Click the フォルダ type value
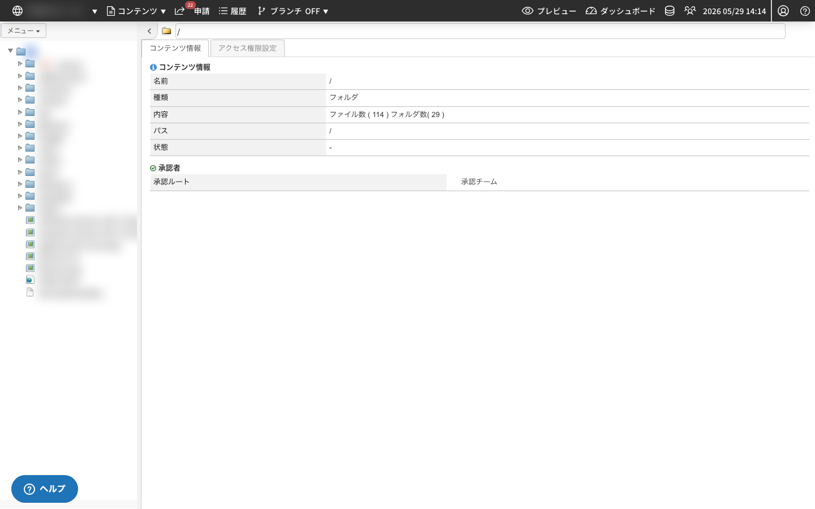 [344, 97]
